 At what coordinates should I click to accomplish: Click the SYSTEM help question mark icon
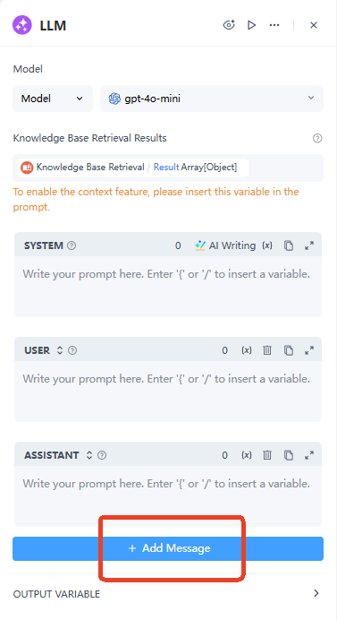(x=72, y=245)
